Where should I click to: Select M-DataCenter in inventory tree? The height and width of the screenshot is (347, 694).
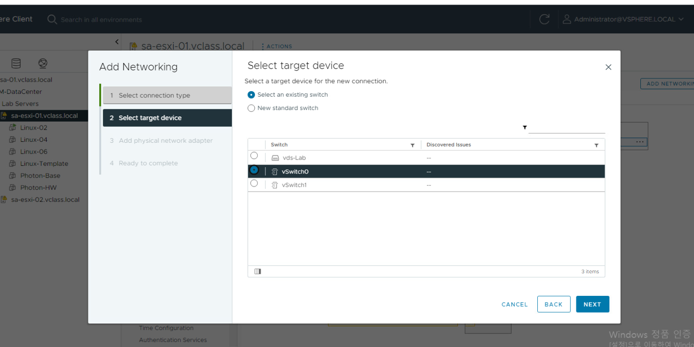[21, 92]
